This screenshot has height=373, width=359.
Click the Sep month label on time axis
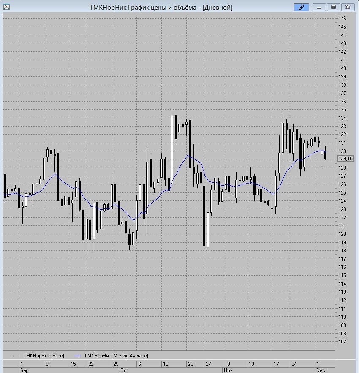point(24,370)
